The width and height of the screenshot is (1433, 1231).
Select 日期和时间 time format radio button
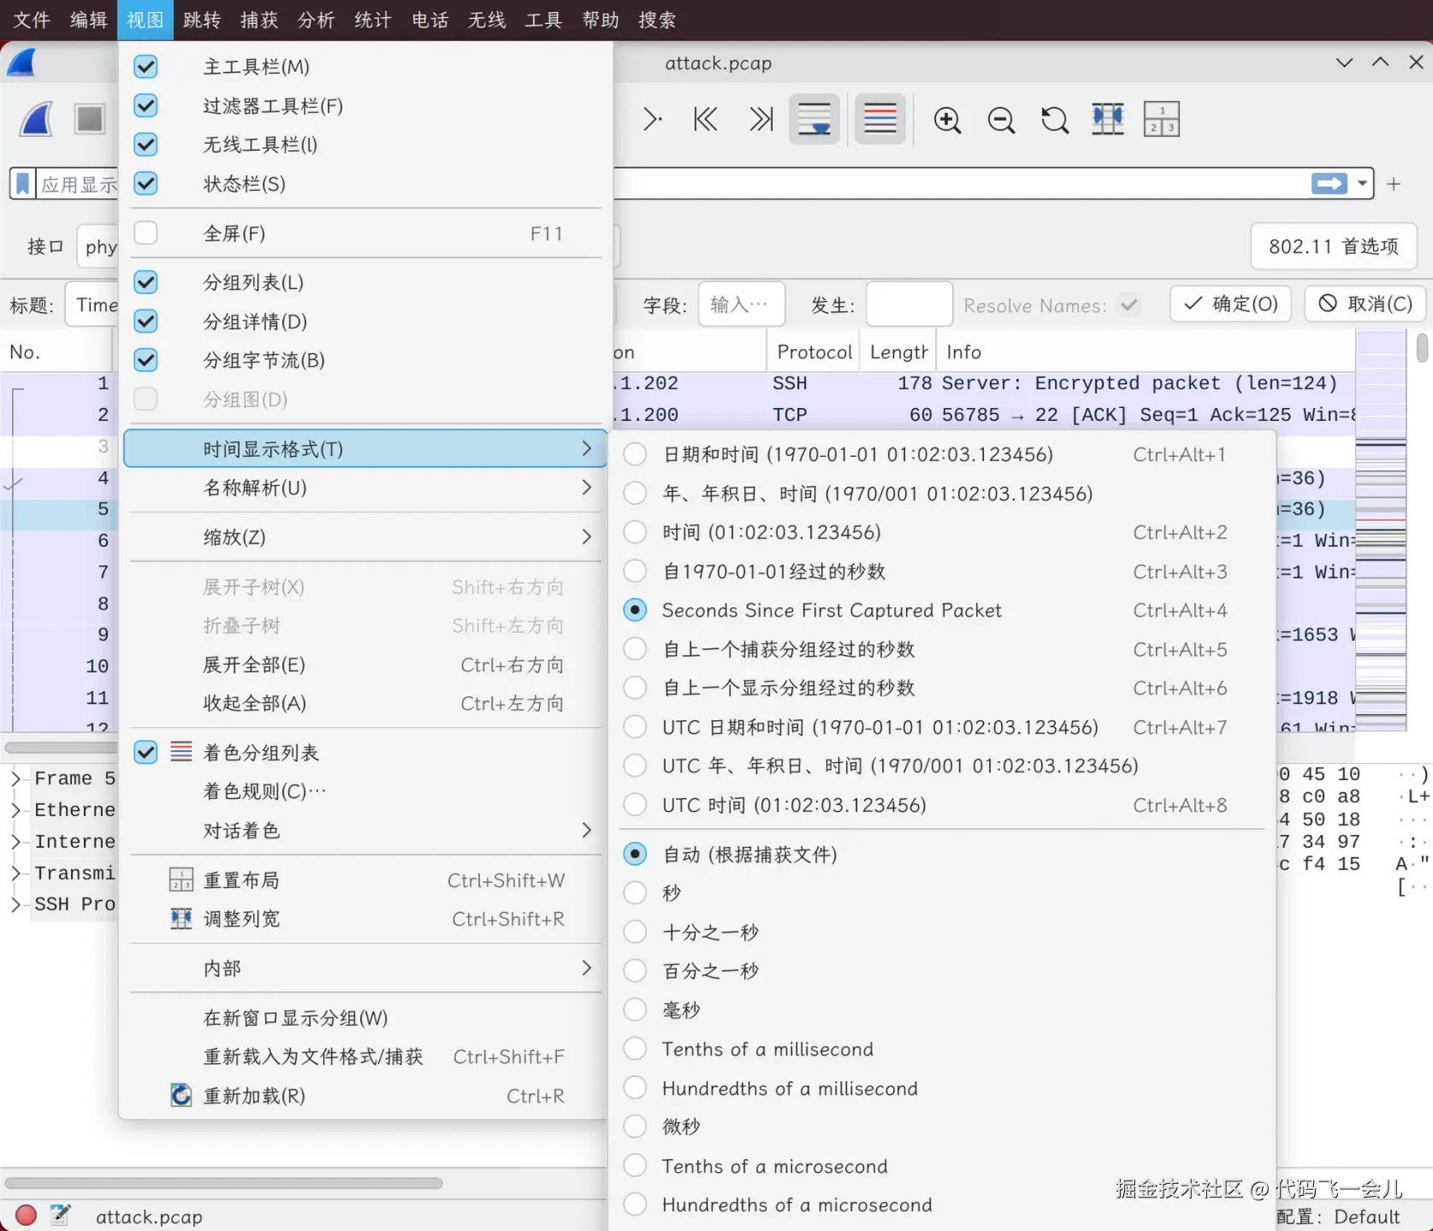click(x=635, y=454)
